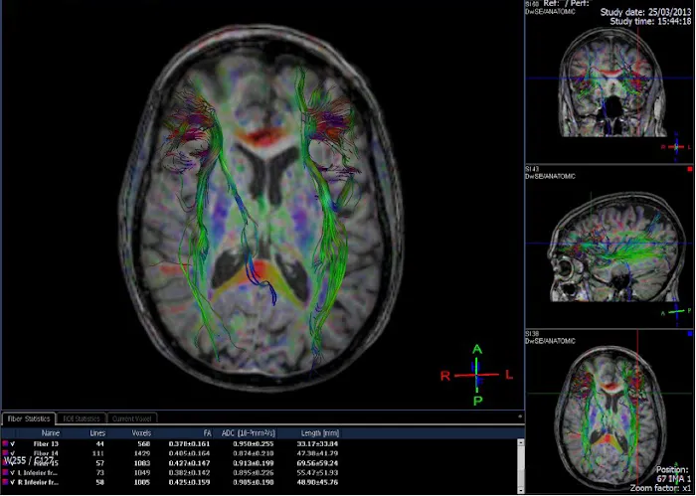696x496 pixels.
Task: Click the blue marker square on axial panel
Action: [x=689, y=333]
